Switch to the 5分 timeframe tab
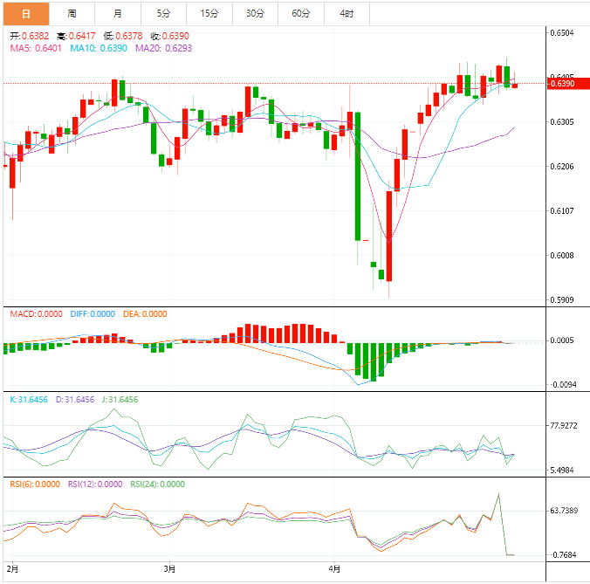The height and width of the screenshot is (584, 590). point(164,13)
